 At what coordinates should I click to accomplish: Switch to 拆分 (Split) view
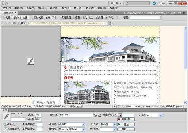tap(16, 18)
